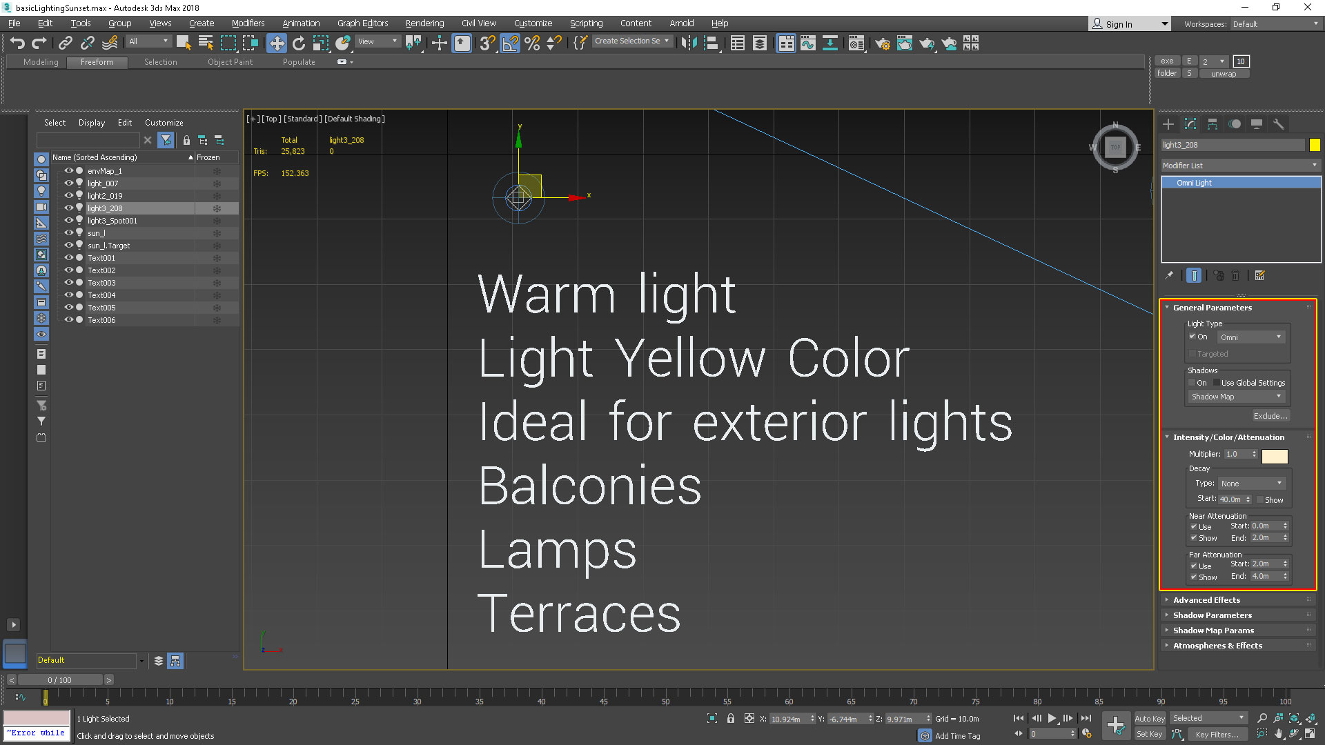Uncheck Far Attenuation Use checkbox

click(1193, 566)
